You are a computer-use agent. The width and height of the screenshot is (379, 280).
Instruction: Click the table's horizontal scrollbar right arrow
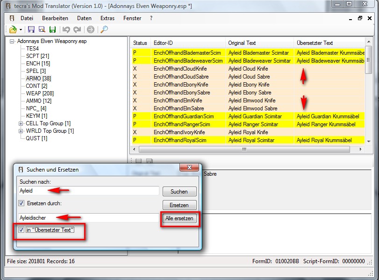360,149
